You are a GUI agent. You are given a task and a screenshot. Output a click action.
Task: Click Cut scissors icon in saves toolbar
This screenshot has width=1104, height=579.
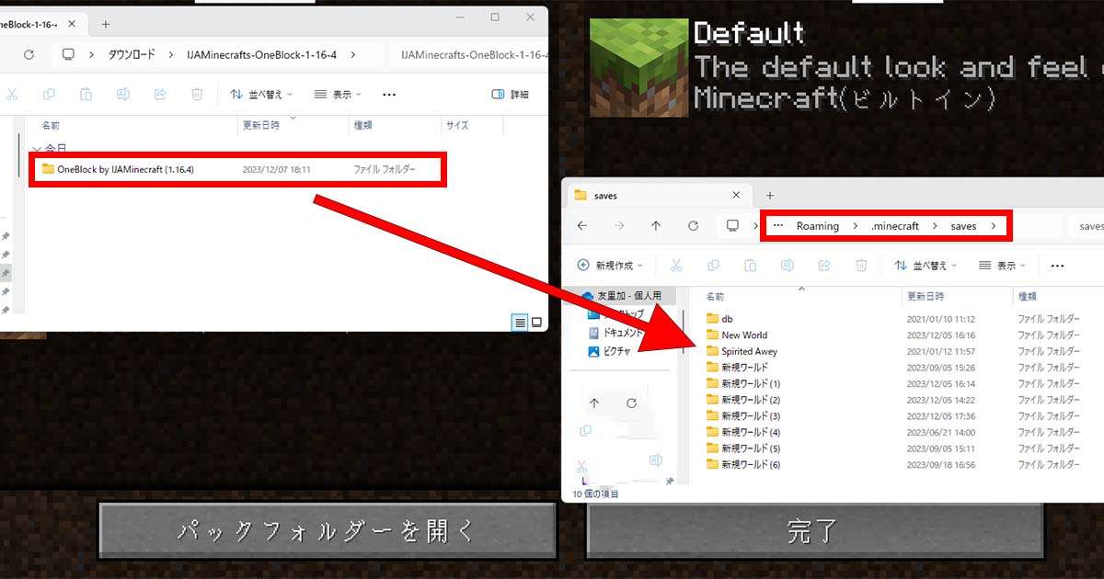676,265
